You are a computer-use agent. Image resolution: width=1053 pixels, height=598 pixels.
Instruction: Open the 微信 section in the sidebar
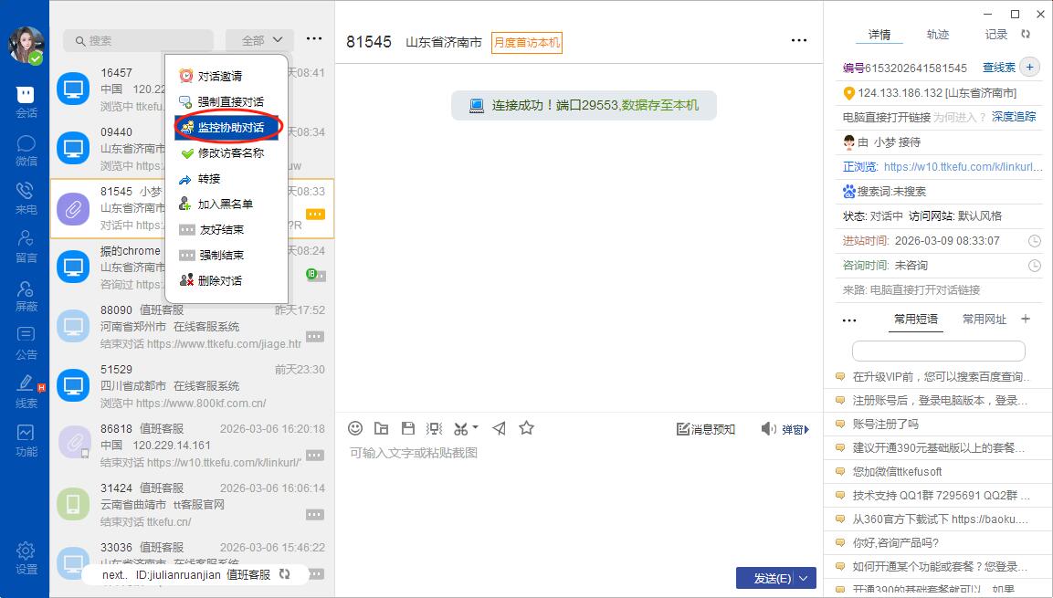click(26, 151)
